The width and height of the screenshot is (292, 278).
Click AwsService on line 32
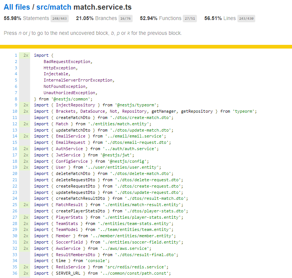[68, 249]
